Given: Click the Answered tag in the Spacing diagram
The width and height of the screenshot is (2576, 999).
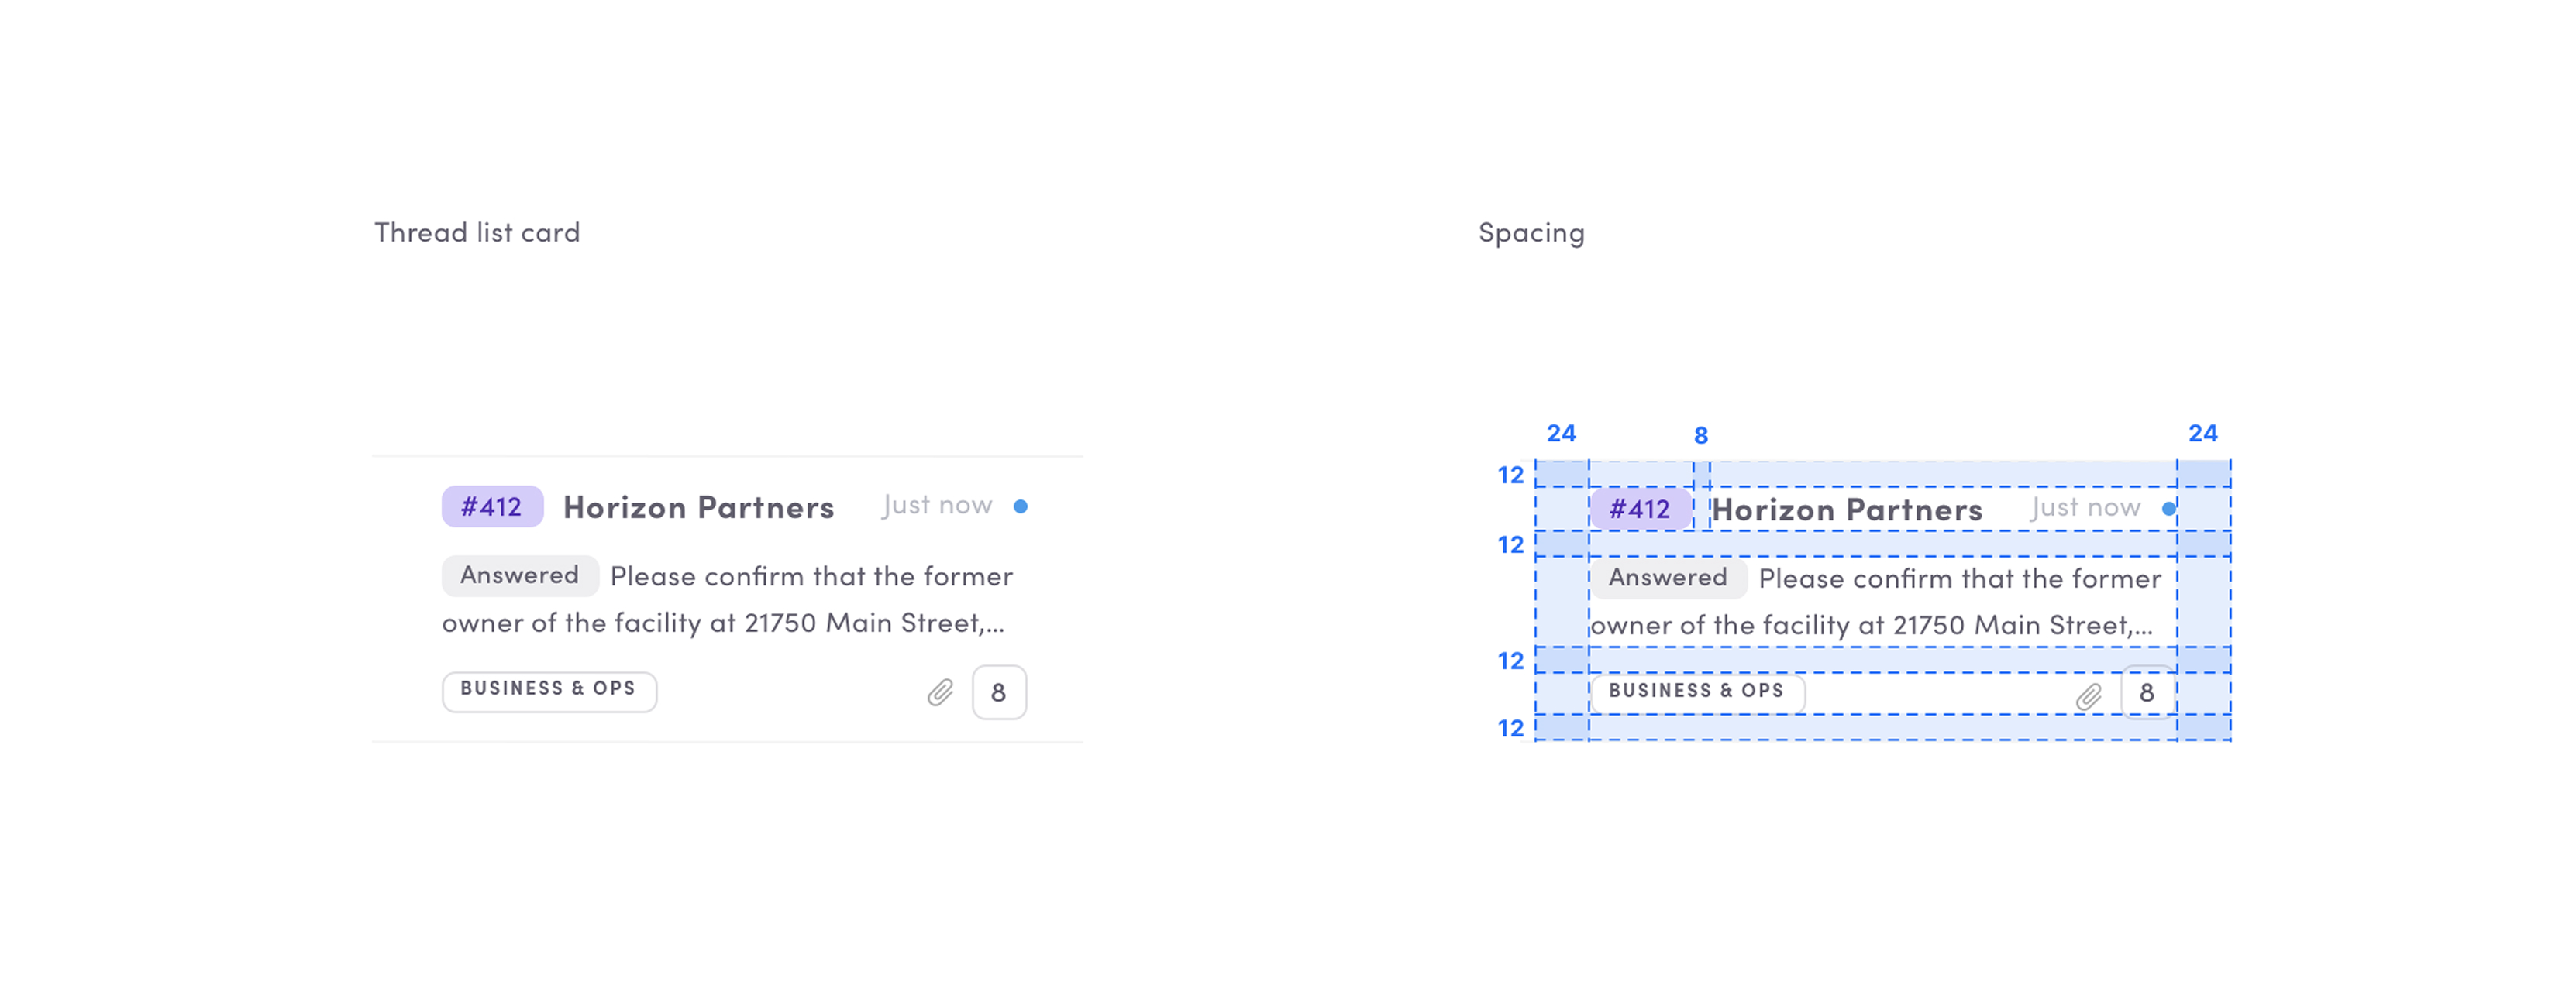Looking at the screenshot, I should click(x=1668, y=578).
